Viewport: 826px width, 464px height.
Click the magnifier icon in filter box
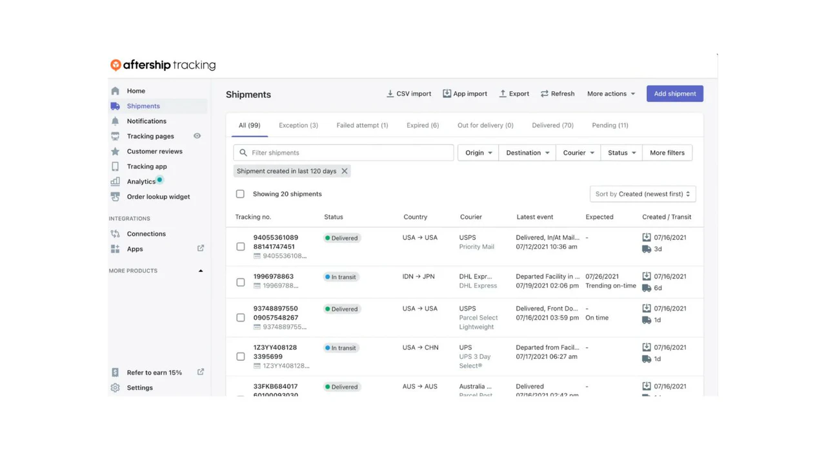[x=243, y=153]
